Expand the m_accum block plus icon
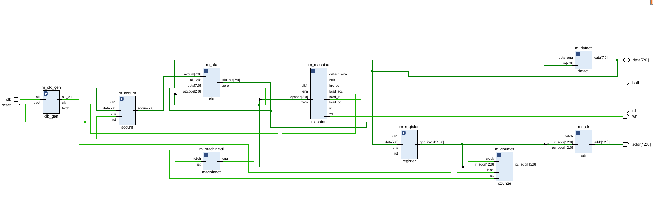This screenshot has width=653, height=208. [121, 99]
